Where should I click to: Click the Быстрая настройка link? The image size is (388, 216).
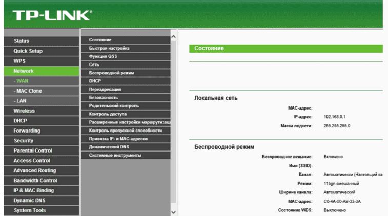109,48
